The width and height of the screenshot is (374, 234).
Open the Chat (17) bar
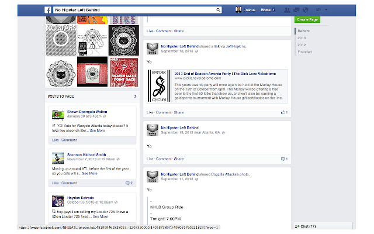[323, 226]
